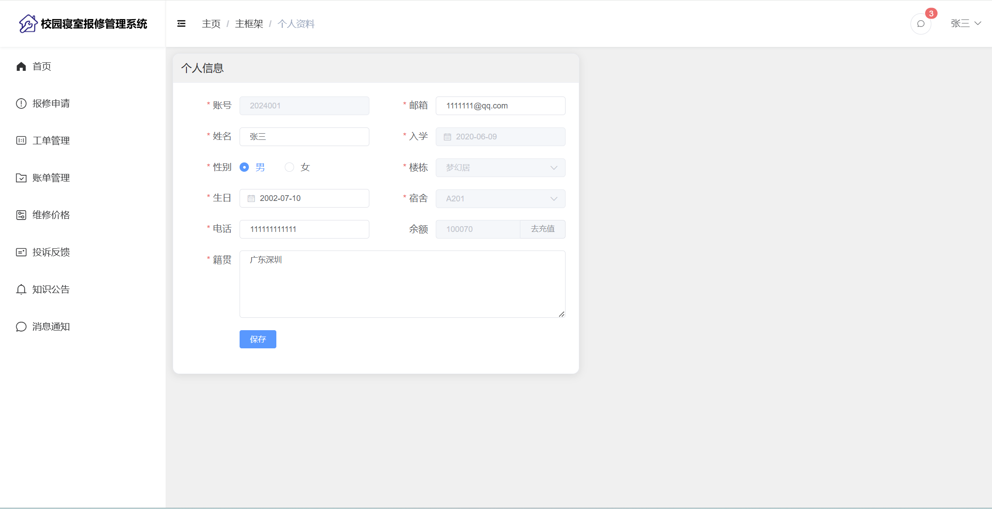Click the house logo icon
The height and width of the screenshot is (509, 992).
click(x=28, y=23)
